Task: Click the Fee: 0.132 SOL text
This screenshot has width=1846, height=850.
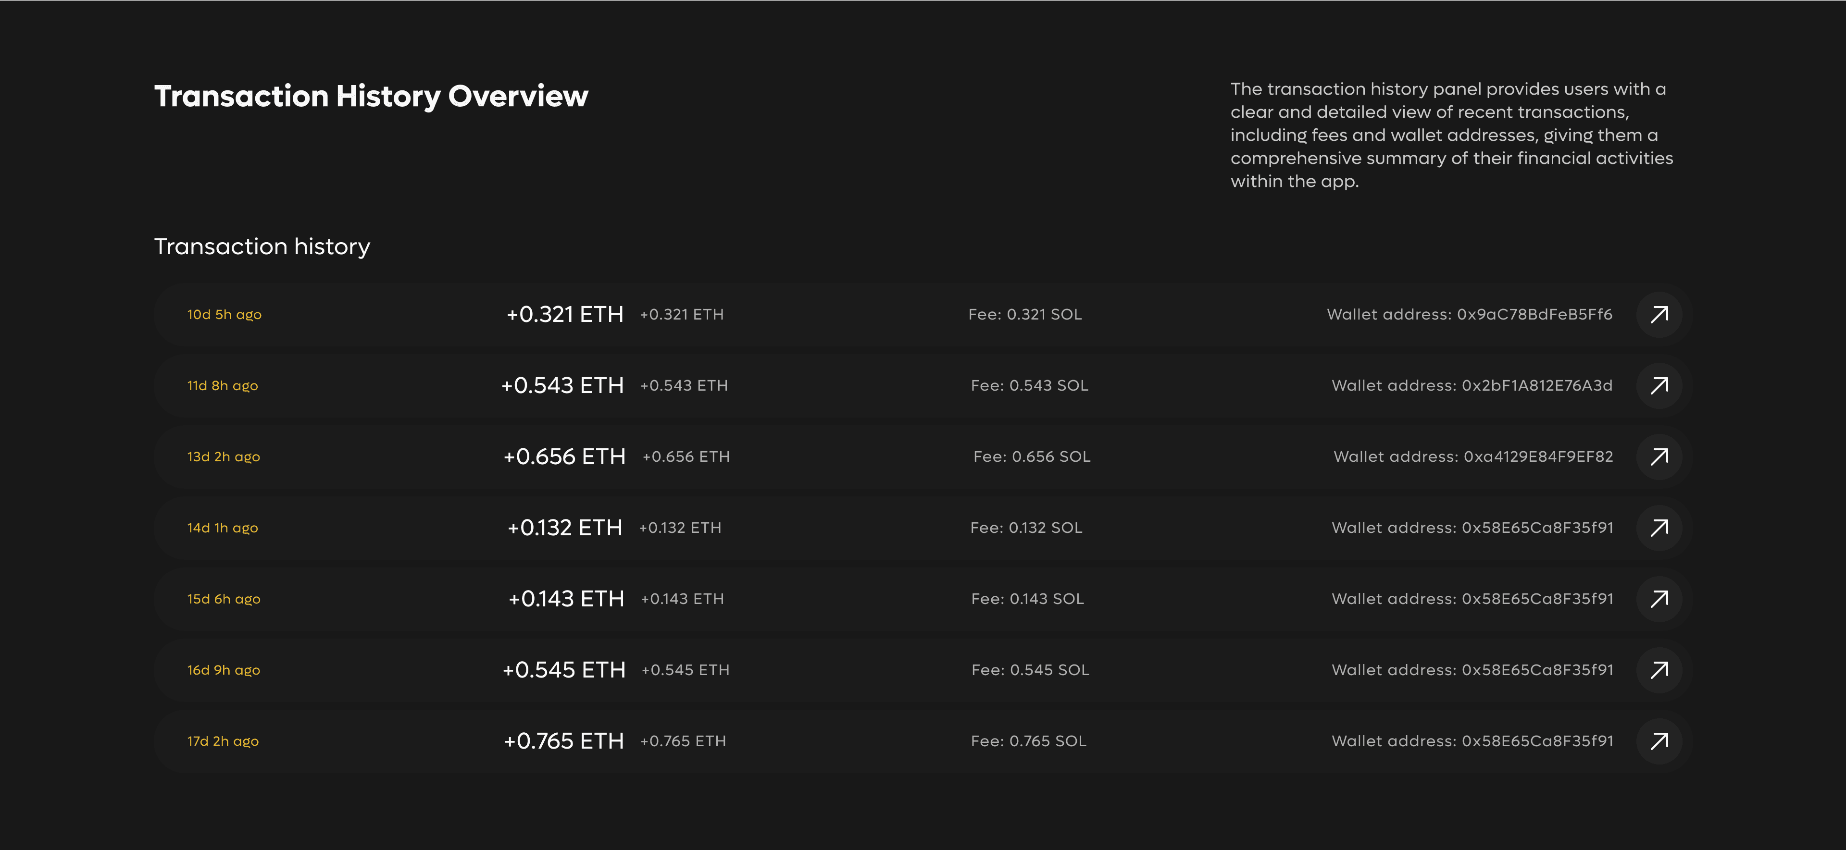Action: [x=1025, y=528]
